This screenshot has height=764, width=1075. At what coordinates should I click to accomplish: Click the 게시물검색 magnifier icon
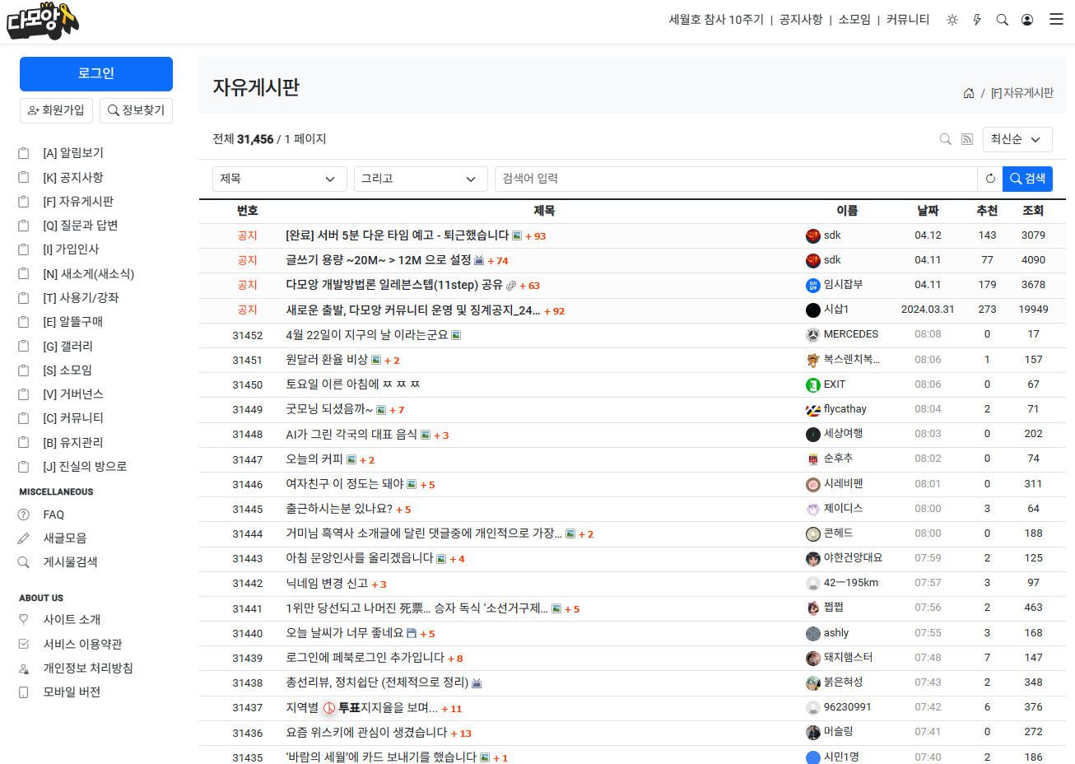pyautogui.click(x=24, y=562)
